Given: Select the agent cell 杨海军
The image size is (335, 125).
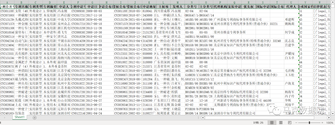Looking at the screenshot, I should [291, 92].
